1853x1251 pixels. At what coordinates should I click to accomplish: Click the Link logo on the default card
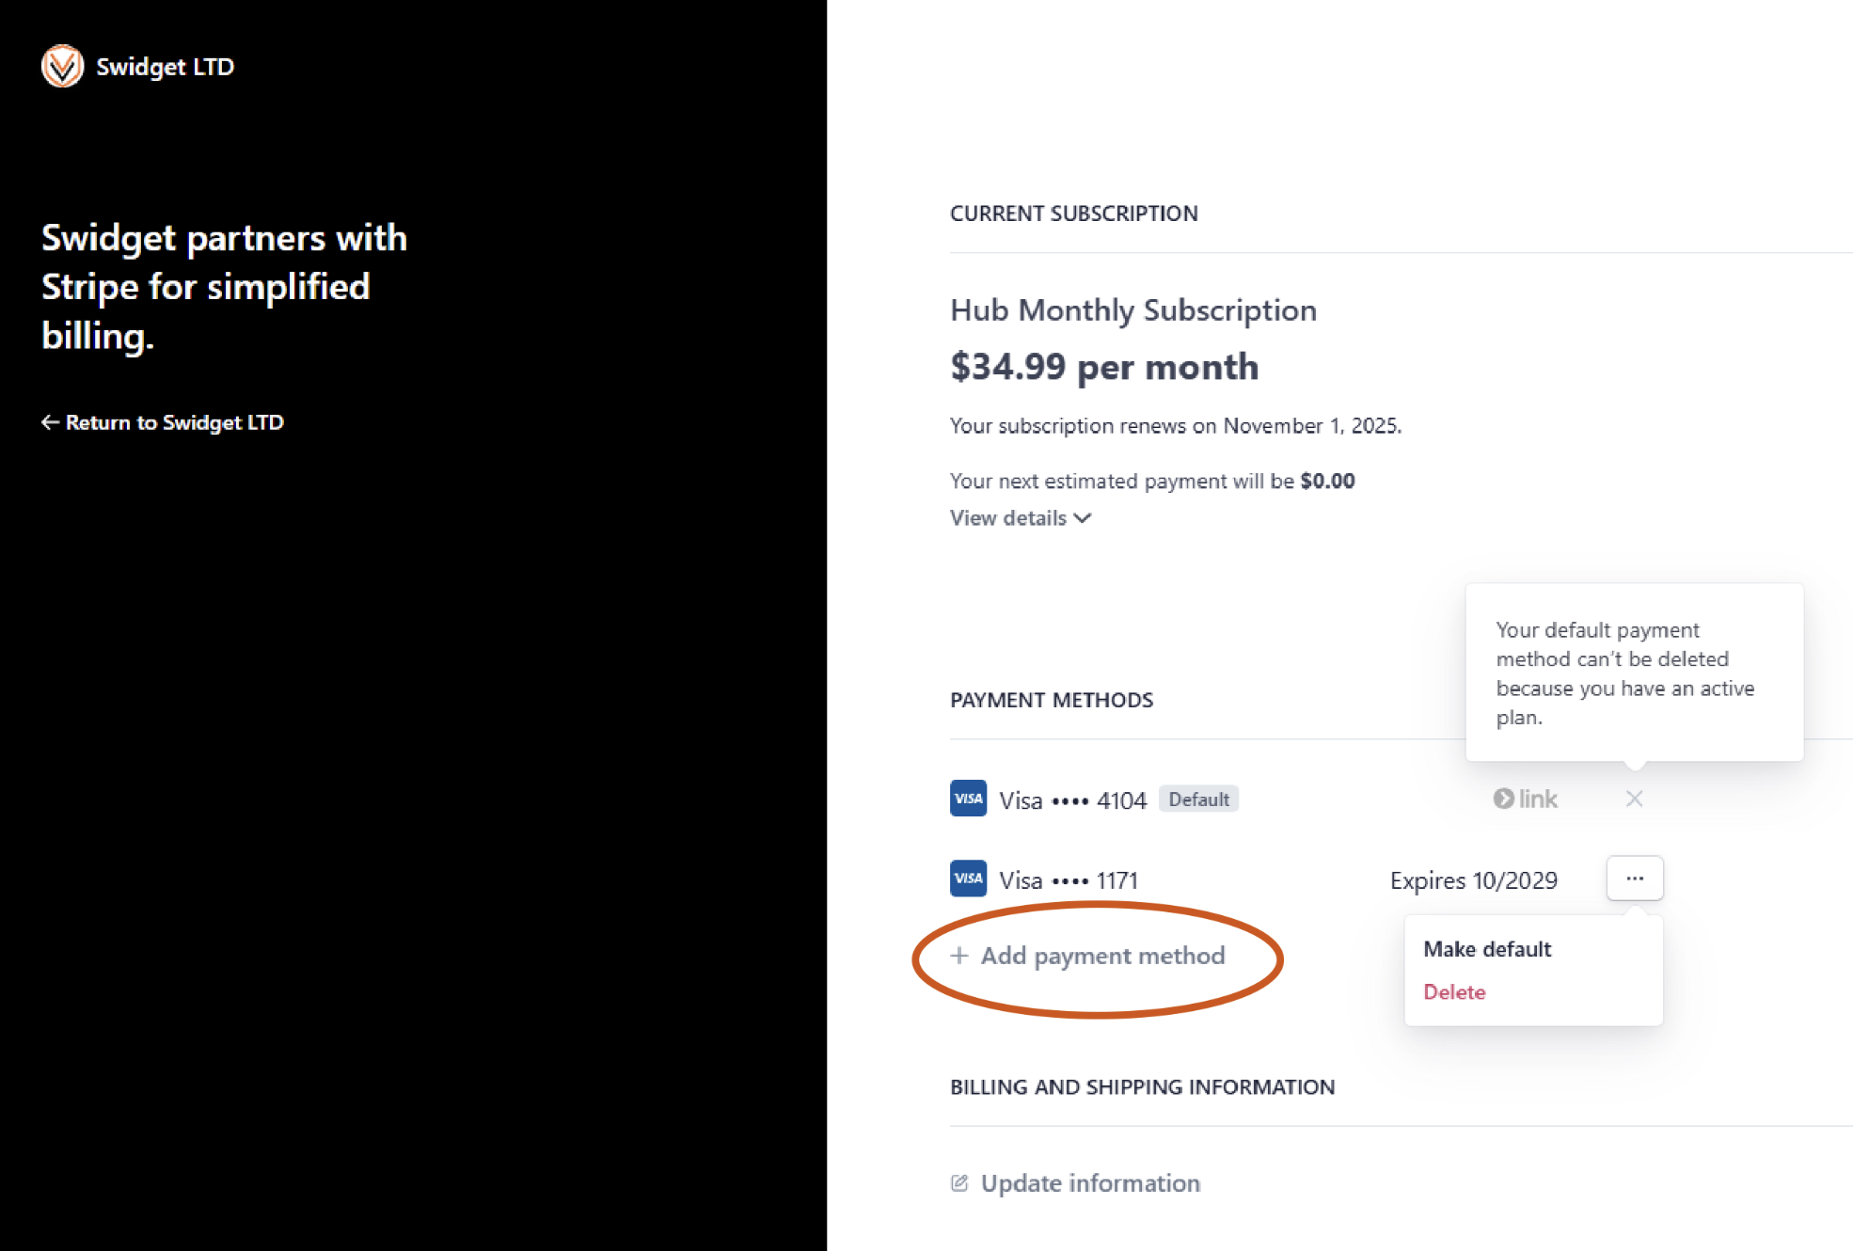click(x=1525, y=799)
